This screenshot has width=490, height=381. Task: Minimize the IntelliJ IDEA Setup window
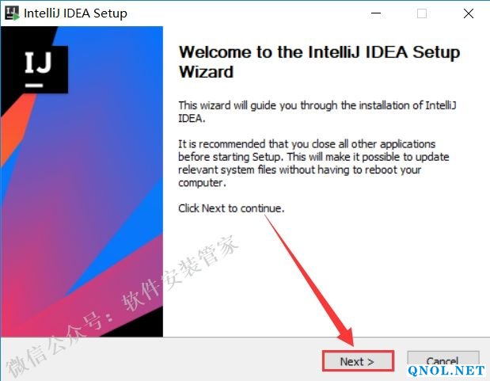click(x=376, y=13)
